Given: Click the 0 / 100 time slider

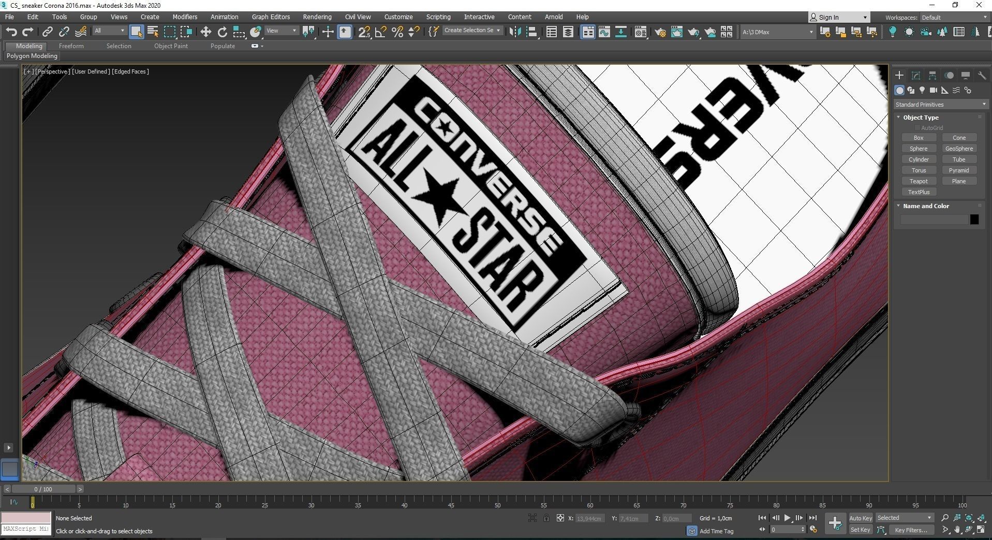Looking at the screenshot, I should (x=43, y=489).
